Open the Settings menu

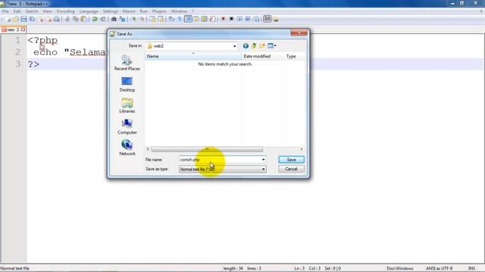tap(111, 11)
